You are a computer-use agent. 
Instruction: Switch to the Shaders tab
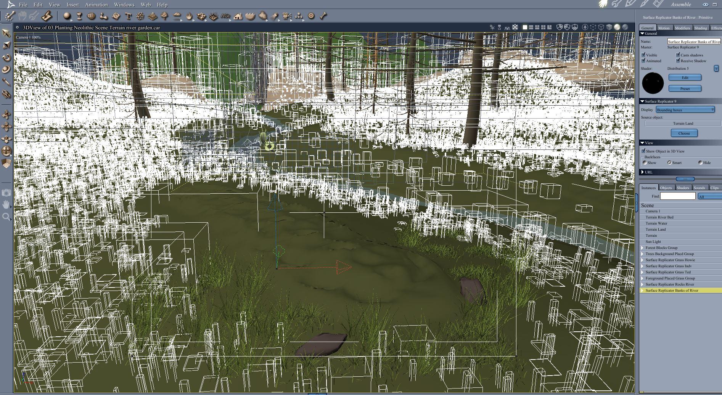(x=683, y=188)
